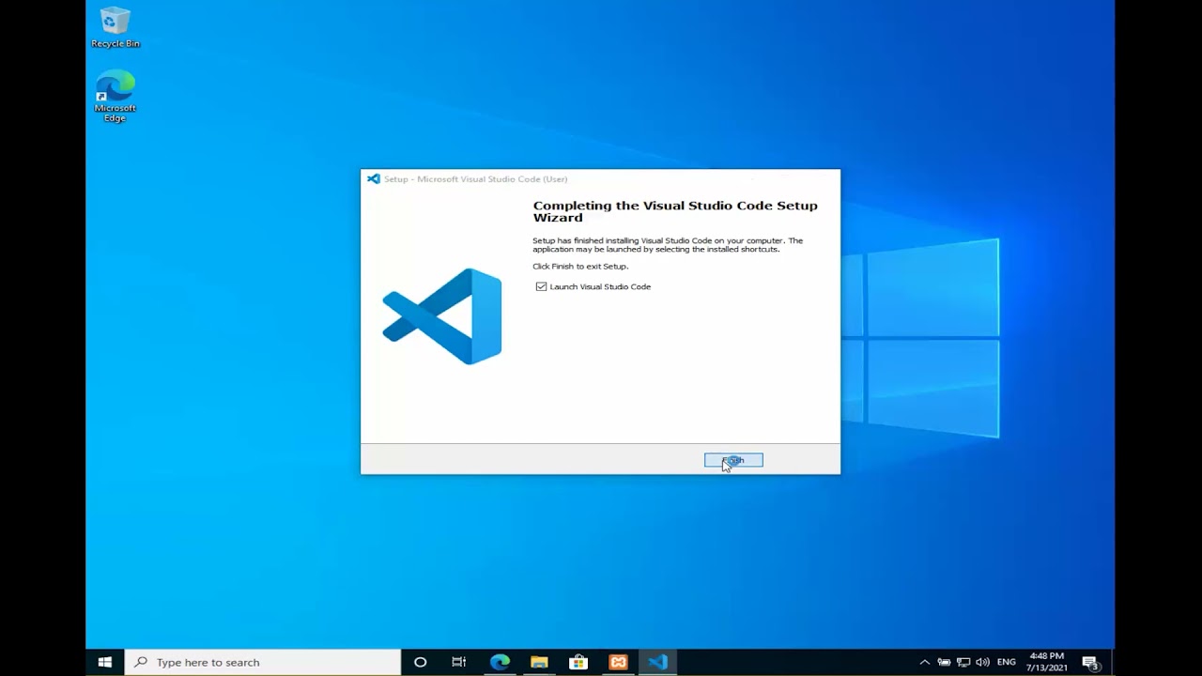Click the VS Code icon in the Setup title bar

coord(374,179)
